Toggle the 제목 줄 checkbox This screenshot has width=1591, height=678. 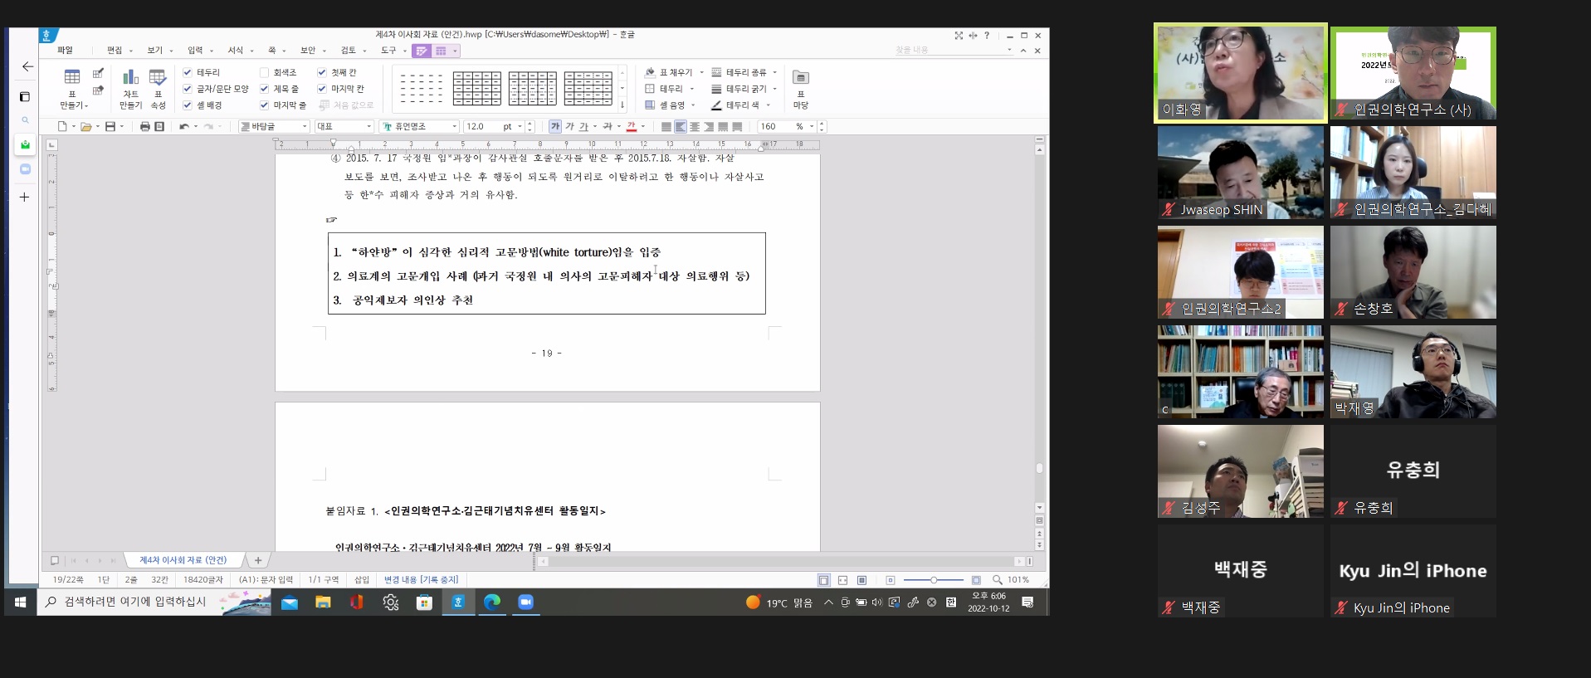pos(265,89)
